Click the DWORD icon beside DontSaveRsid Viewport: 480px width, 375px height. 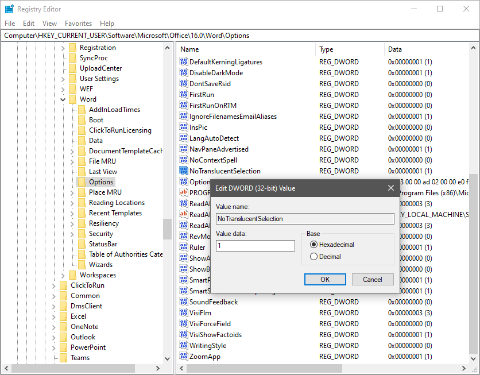tap(184, 84)
